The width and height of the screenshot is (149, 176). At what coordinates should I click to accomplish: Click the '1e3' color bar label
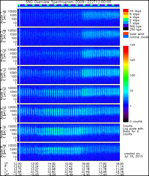133,60
